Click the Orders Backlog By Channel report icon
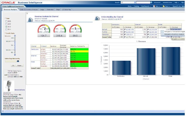The width and height of the screenshot is (186, 116). 97,19
